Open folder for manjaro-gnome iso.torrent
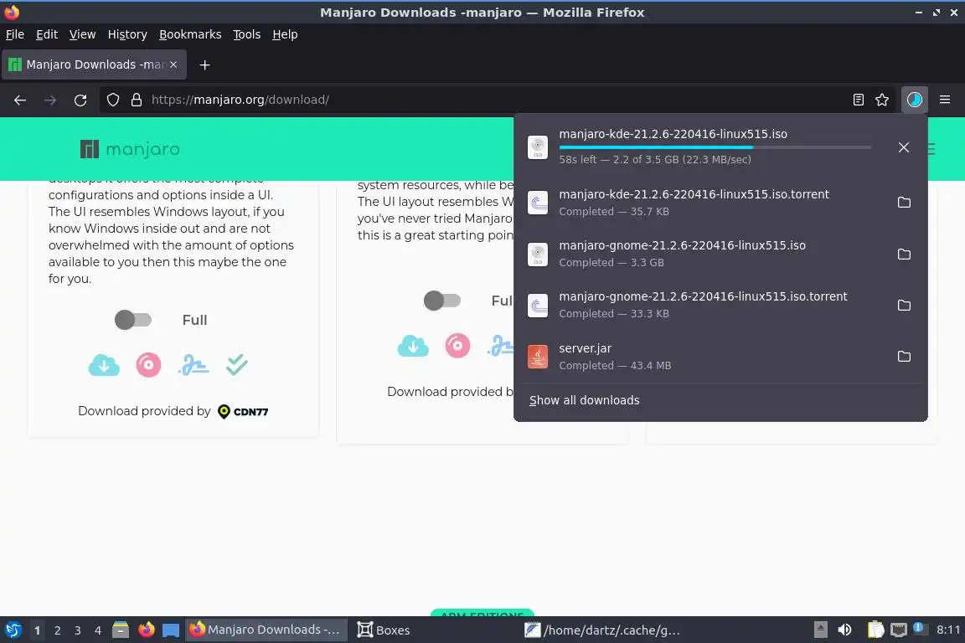Viewport: 965px width, 643px height. pyautogui.click(x=904, y=306)
